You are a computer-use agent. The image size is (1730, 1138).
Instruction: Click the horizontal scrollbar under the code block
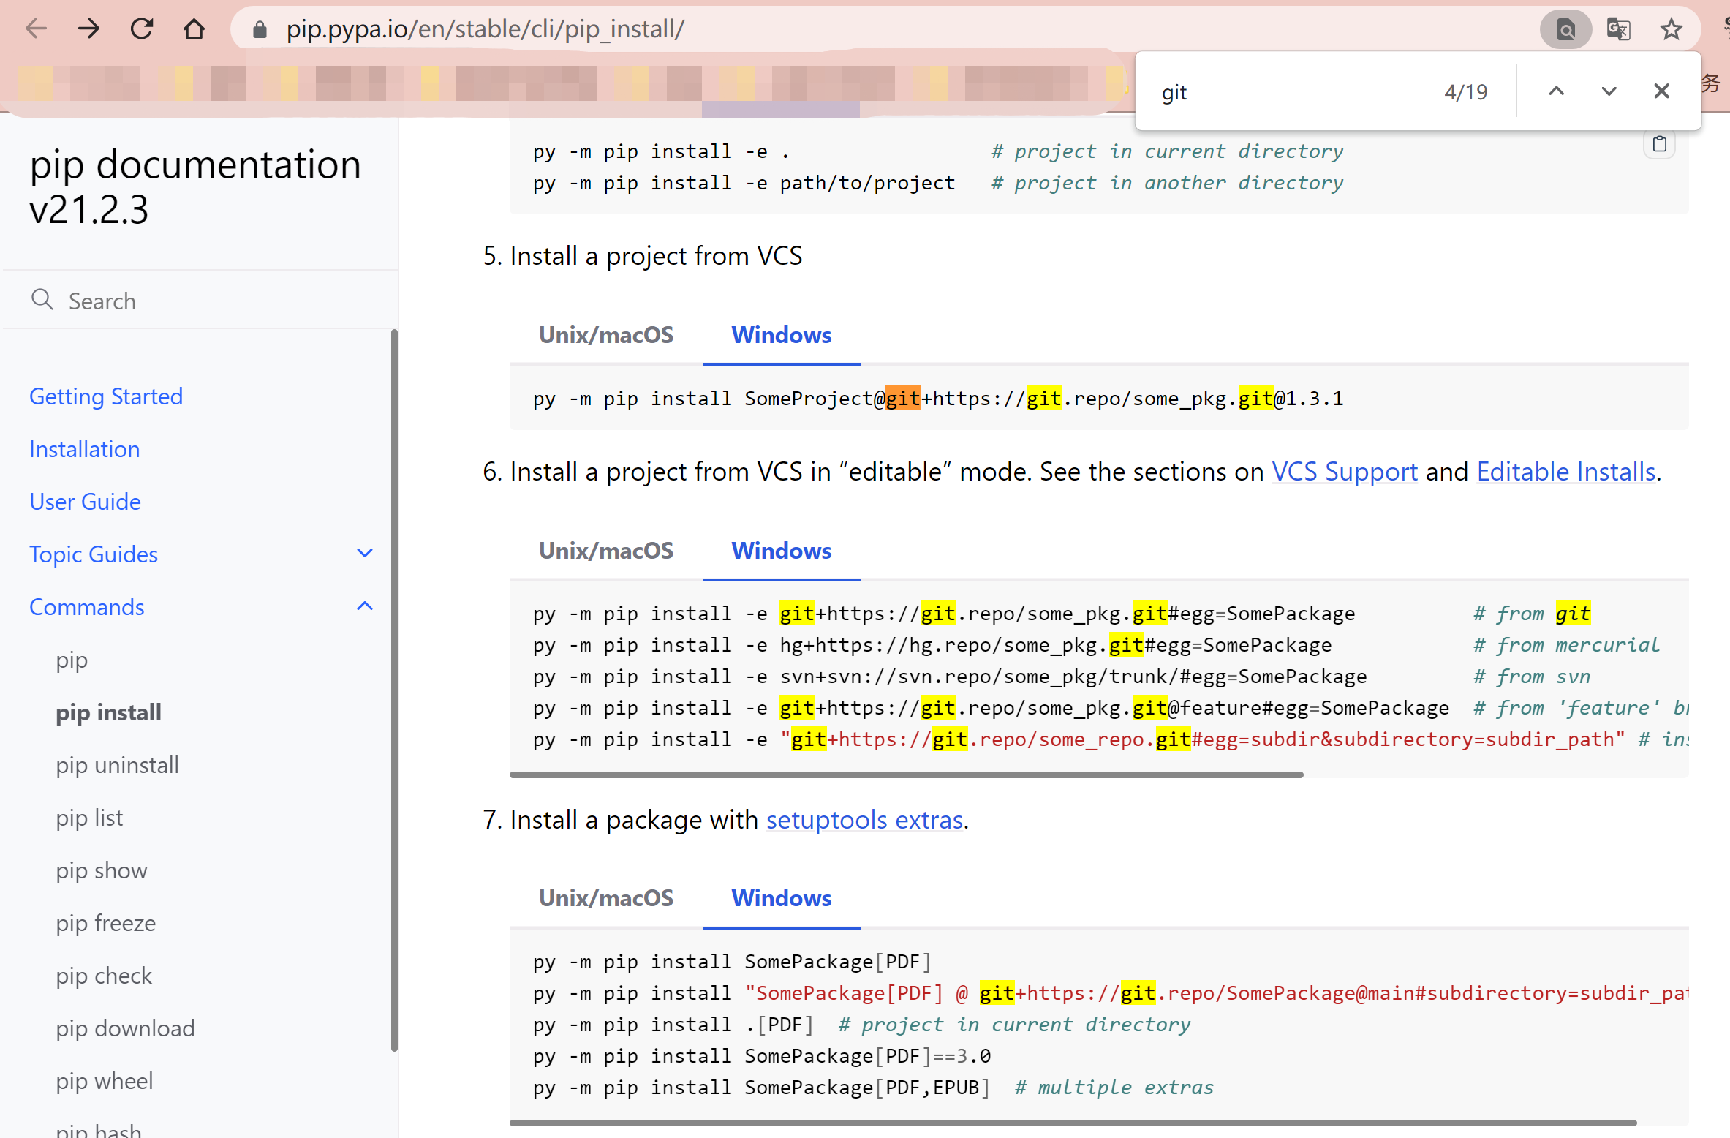(x=907, y=774)
